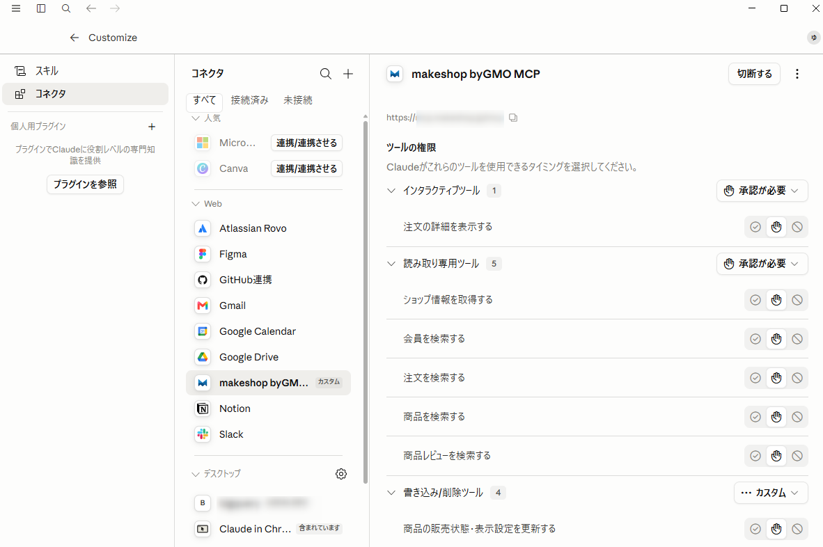Open カスタム dropdown for 書き込み/削除ツール

(x=771, y=493)
